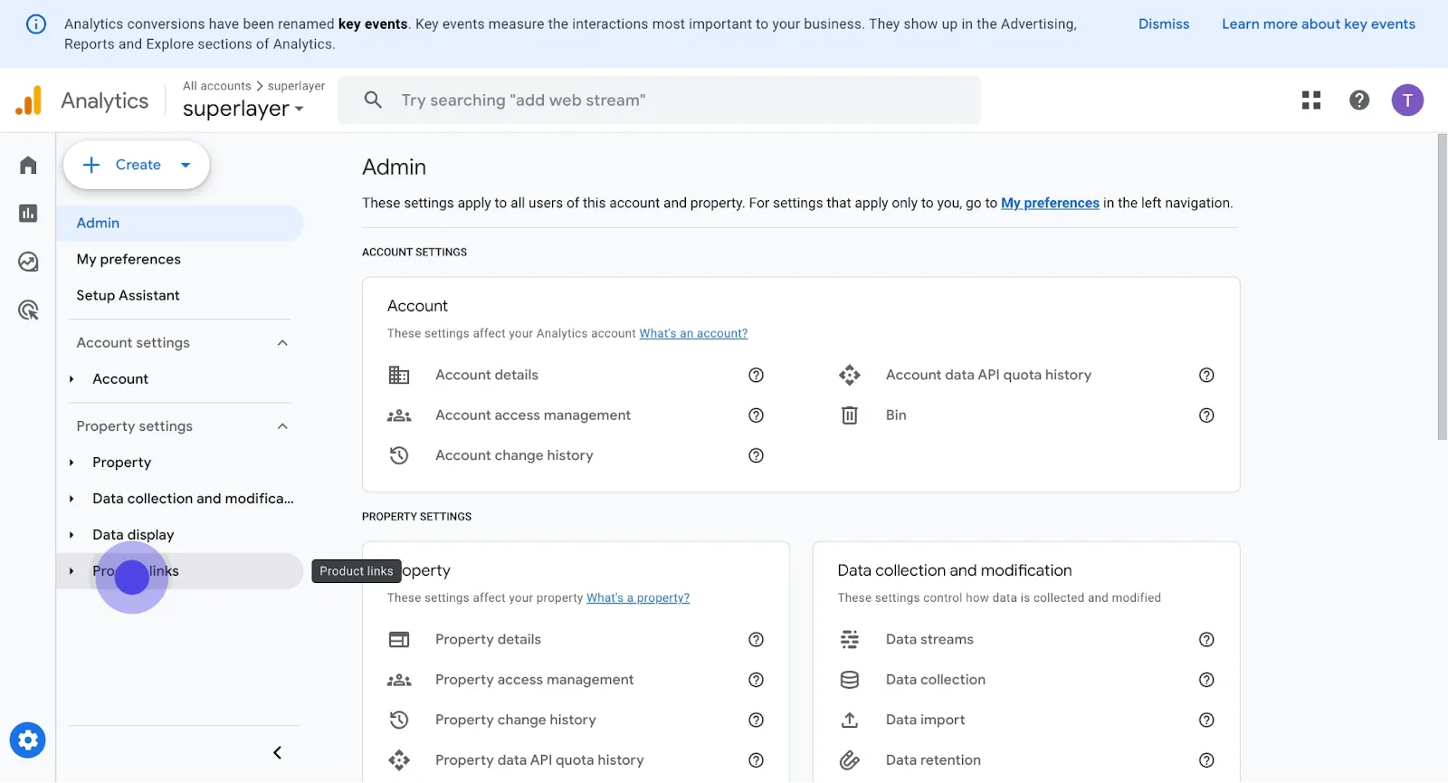
Task: Open Property change history
Action: [515, 721]
